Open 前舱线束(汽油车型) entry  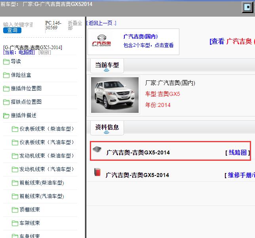(x=42, y=196)
